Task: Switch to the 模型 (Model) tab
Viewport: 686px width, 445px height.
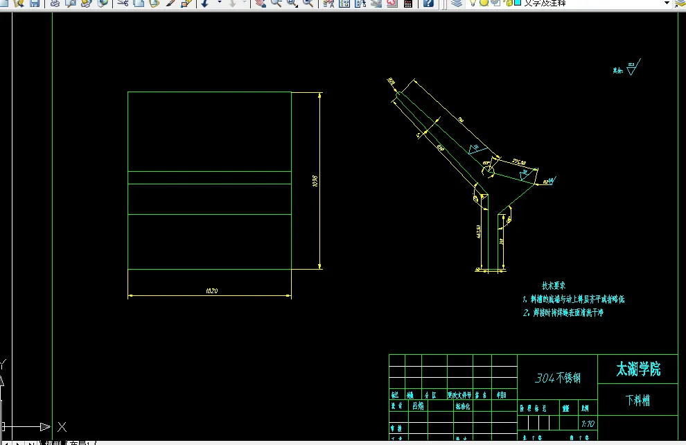Action: pyautogui.click(x=53, y=443)
